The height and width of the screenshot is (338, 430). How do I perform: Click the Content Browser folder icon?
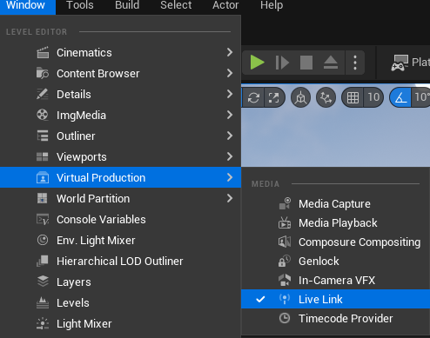[x=43, y=73]
